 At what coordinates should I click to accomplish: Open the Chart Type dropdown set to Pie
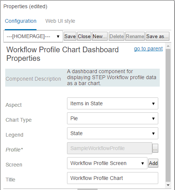pos(112,118)
